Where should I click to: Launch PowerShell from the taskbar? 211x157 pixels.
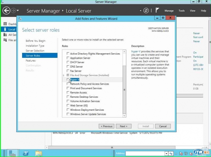(26, 153)
